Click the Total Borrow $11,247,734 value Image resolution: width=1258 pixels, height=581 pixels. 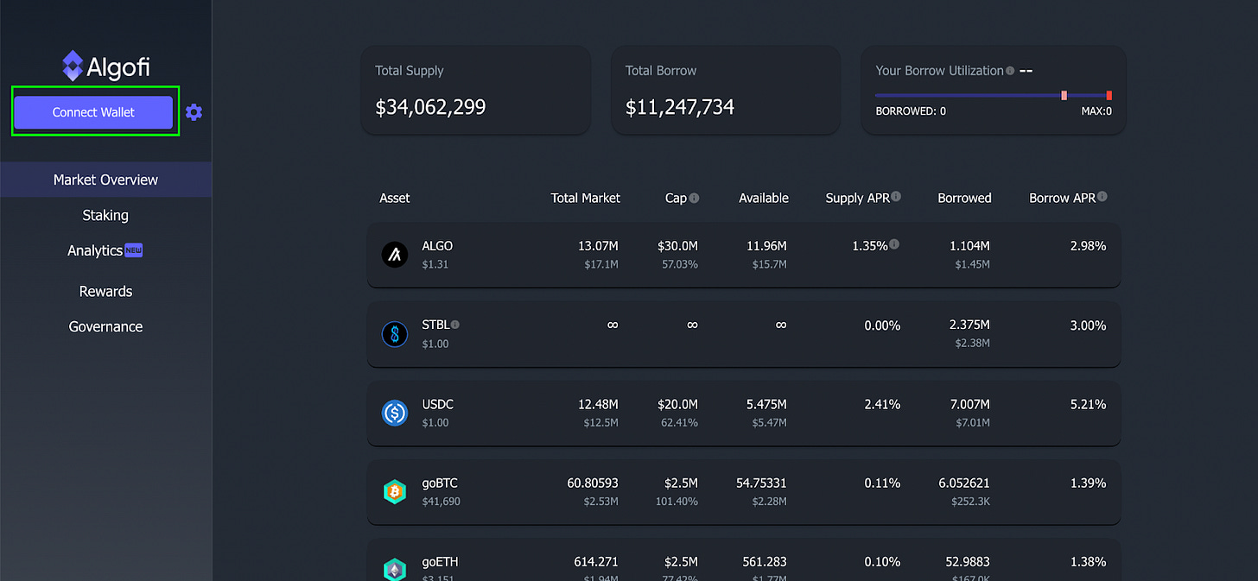pyautogui.click(x=680, y=107)
